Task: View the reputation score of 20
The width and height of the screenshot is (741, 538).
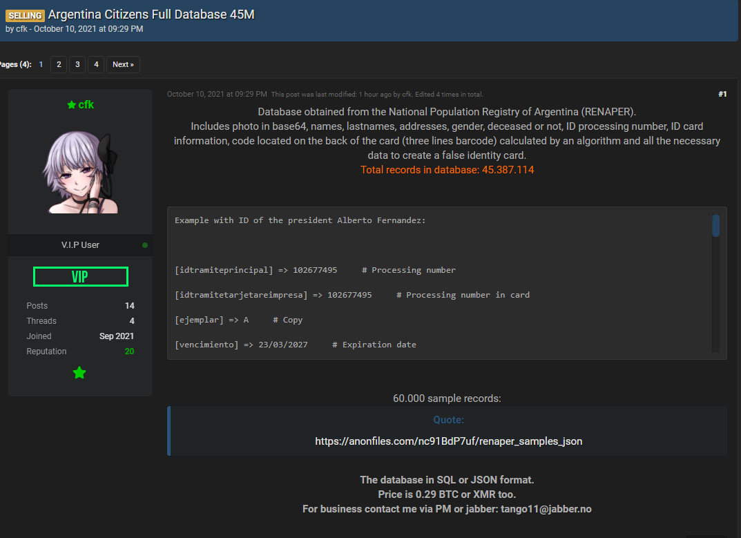Action: click(x=129, y=352)
